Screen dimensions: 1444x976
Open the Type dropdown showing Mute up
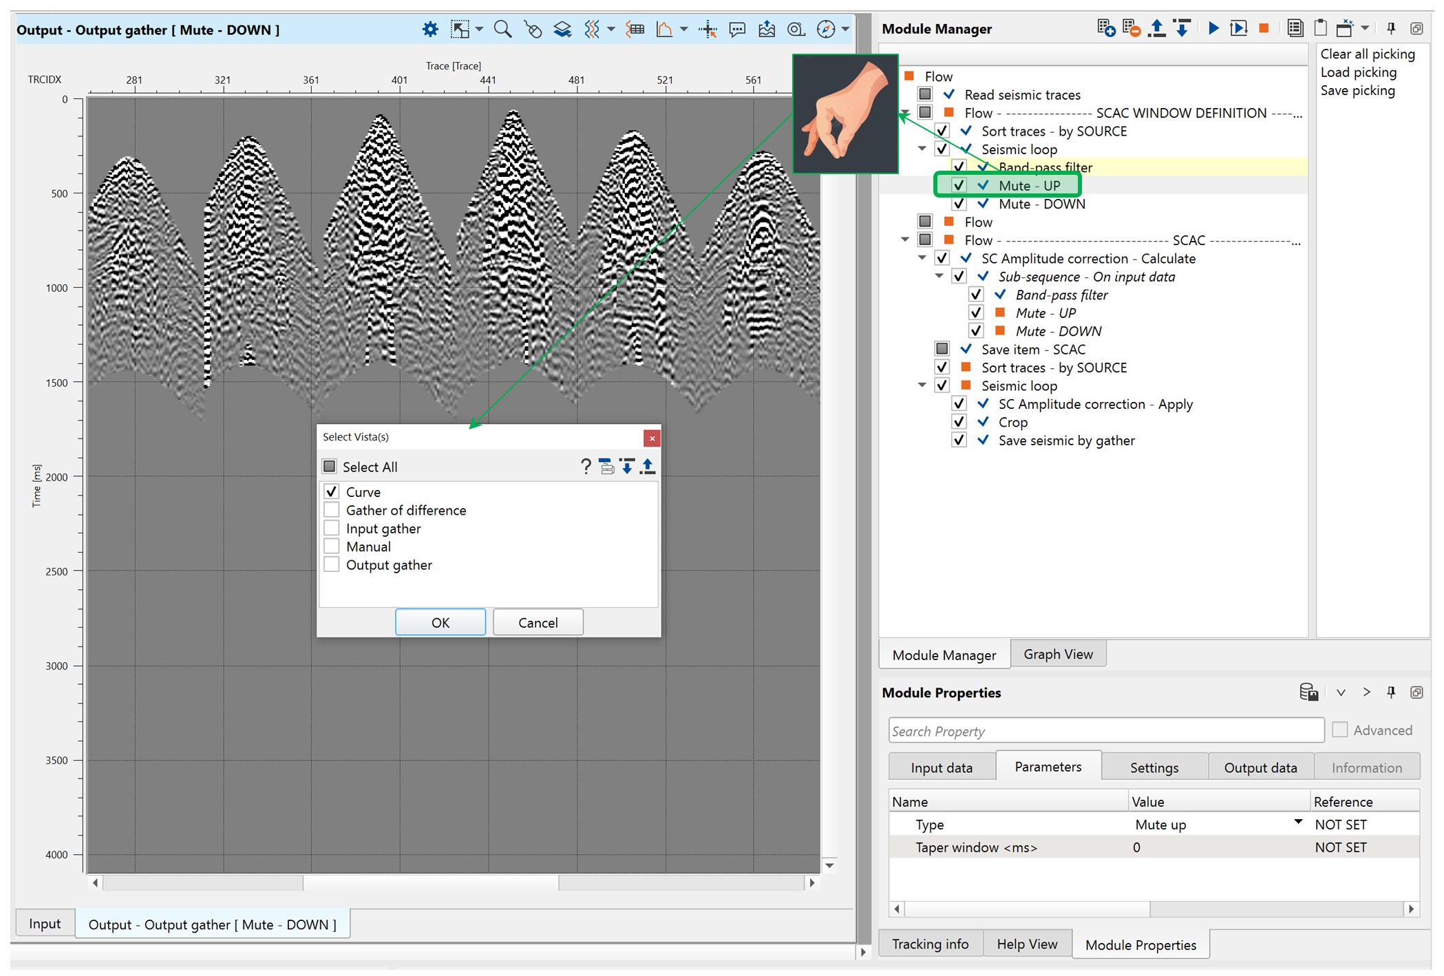(x=1297, y=823)
